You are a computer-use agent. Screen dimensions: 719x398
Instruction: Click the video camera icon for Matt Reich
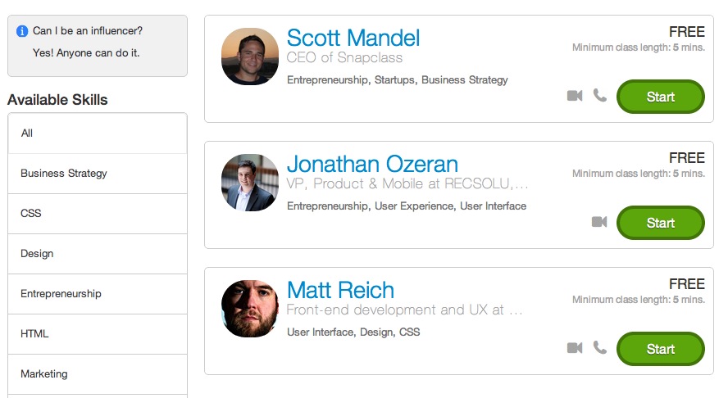575,347
